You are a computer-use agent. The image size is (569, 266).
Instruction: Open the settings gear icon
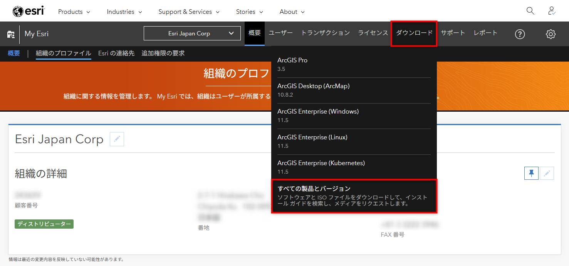[551, 34]
